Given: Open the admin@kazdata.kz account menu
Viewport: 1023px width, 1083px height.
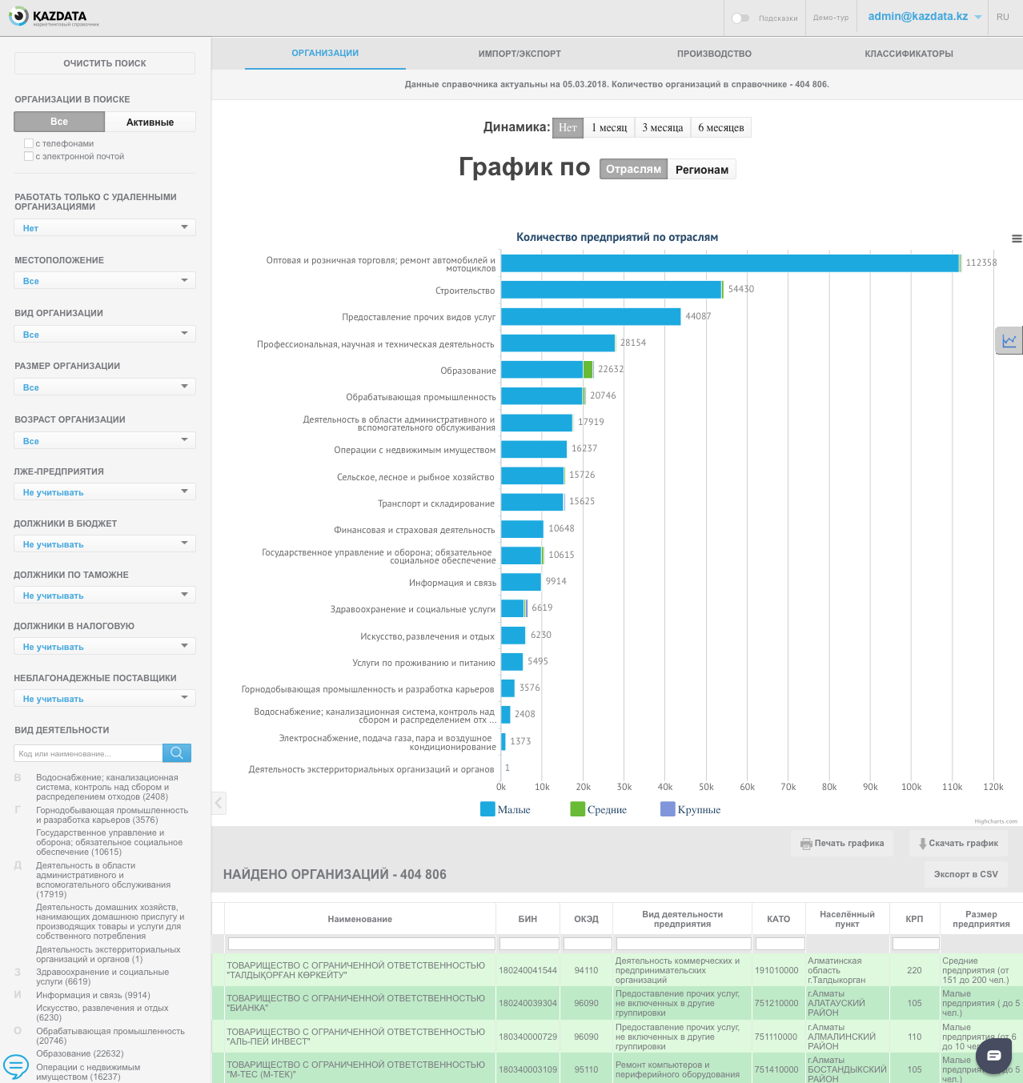Looking at the screenshot, I should click(x=924, y=17).
